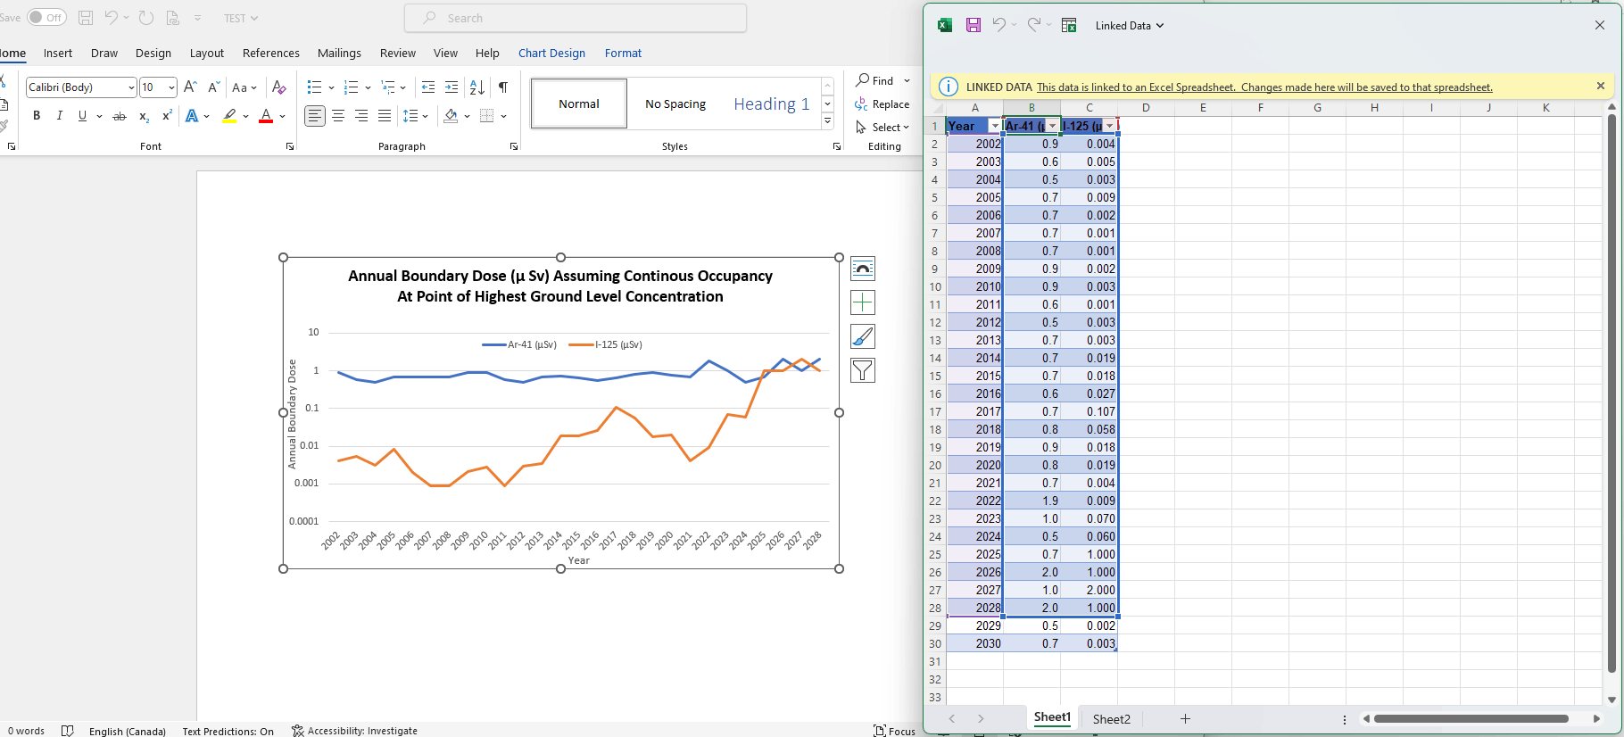Toggle the AutoSave switch
The height and width of the screenshot is (737, 1624).
coord(46,18)
